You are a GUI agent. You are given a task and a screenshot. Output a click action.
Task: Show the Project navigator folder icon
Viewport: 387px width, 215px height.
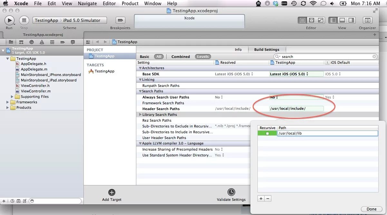pos(11,42)
